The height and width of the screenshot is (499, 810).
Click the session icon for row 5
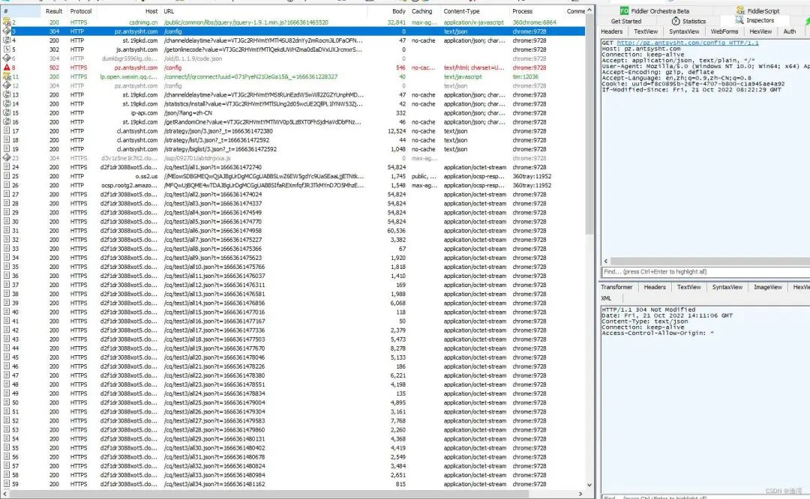(7, 49)
